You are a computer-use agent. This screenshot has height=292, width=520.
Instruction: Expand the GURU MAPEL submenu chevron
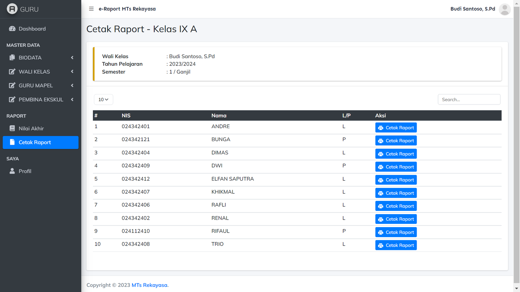click(x=72, y=86)
